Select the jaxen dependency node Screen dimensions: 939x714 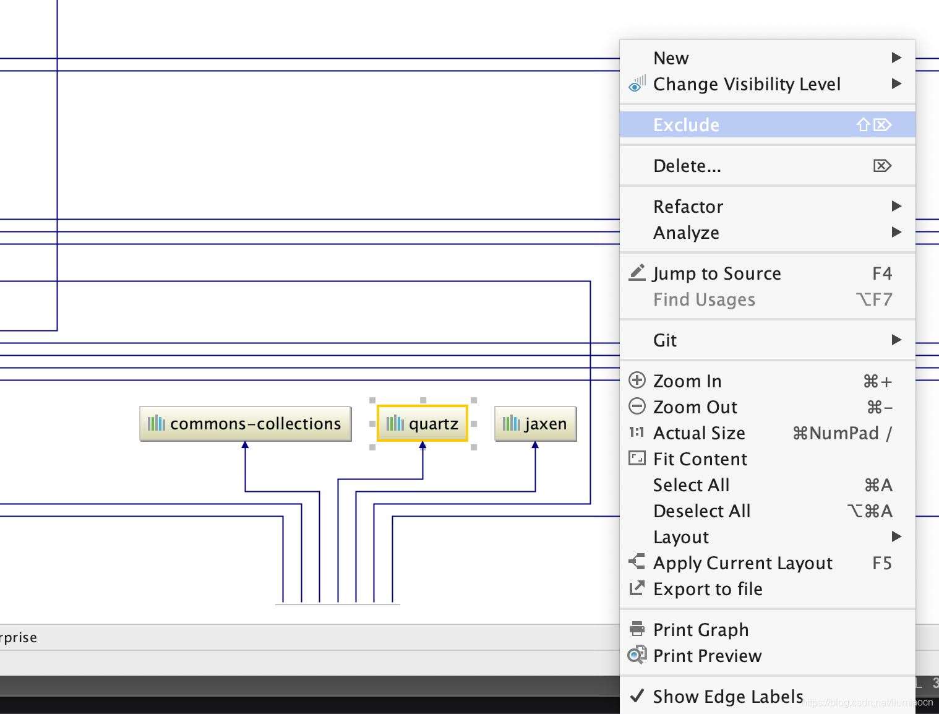[535, 424]
